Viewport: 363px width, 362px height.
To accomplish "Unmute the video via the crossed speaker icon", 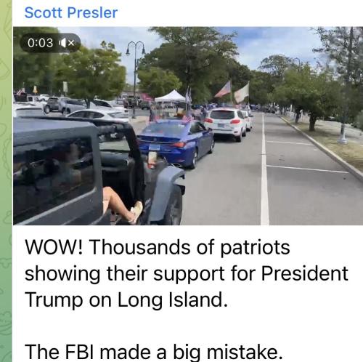I will tap(68, 43).
